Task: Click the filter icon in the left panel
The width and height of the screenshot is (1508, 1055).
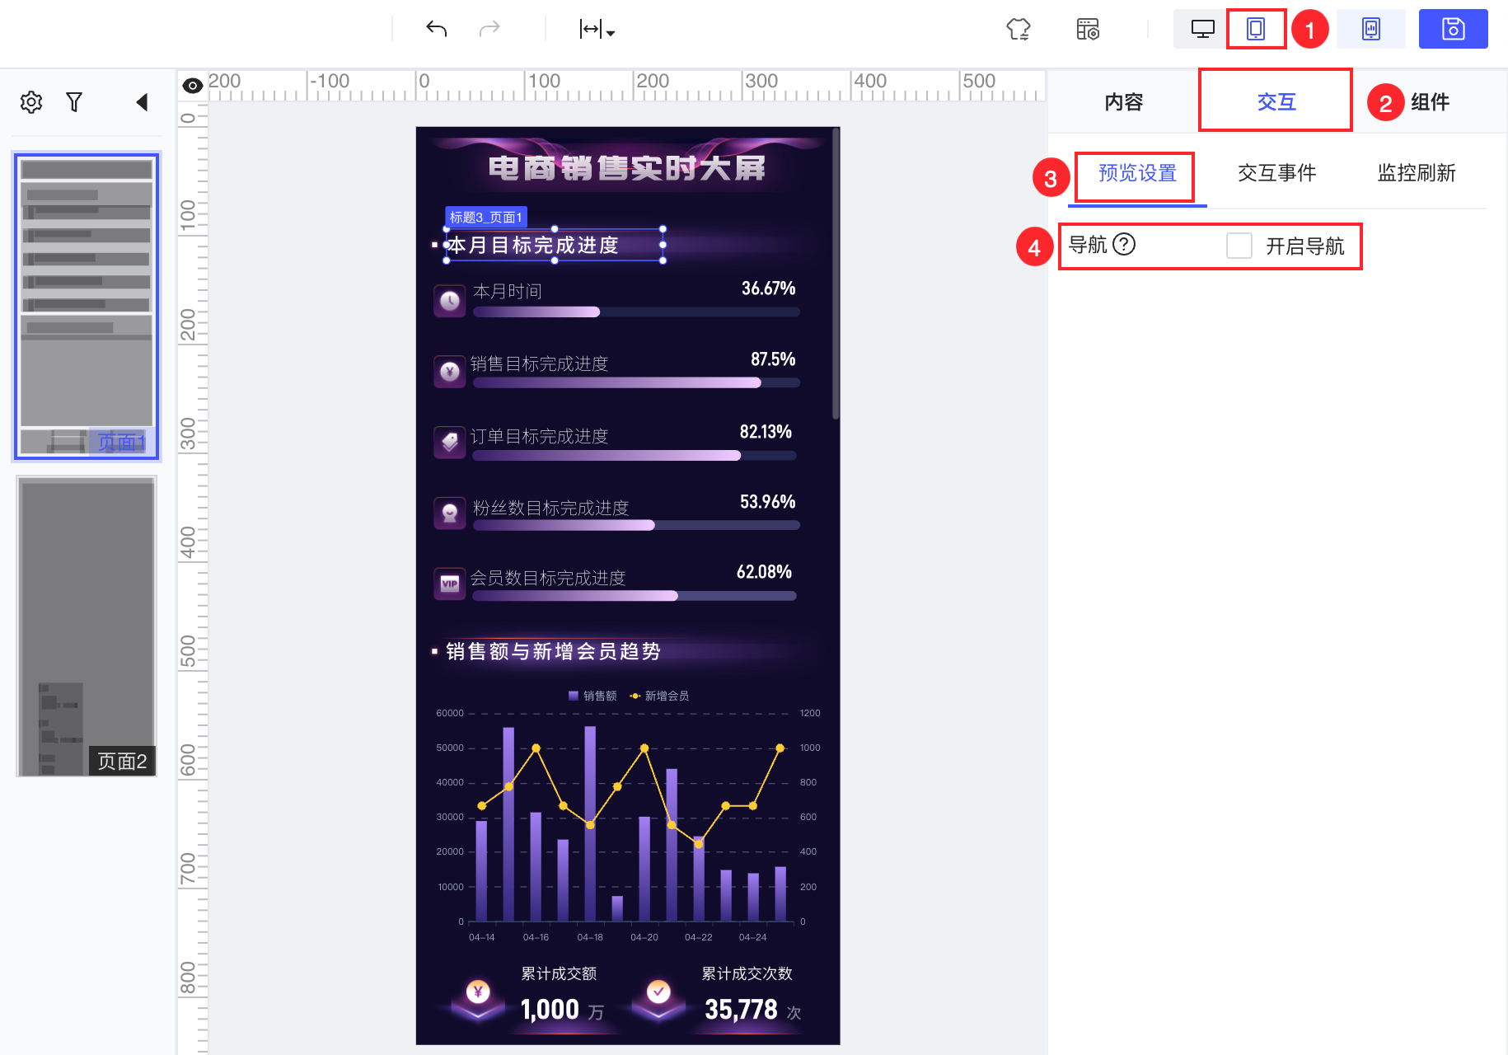Action: click(74, 101)
